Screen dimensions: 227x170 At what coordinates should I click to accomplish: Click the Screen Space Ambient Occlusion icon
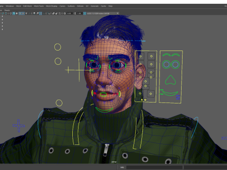pyautogui.click(x=34, y=13)
